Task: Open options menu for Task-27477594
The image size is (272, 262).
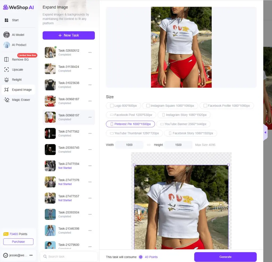Action: pyautogui.click(x=90, y=166)
